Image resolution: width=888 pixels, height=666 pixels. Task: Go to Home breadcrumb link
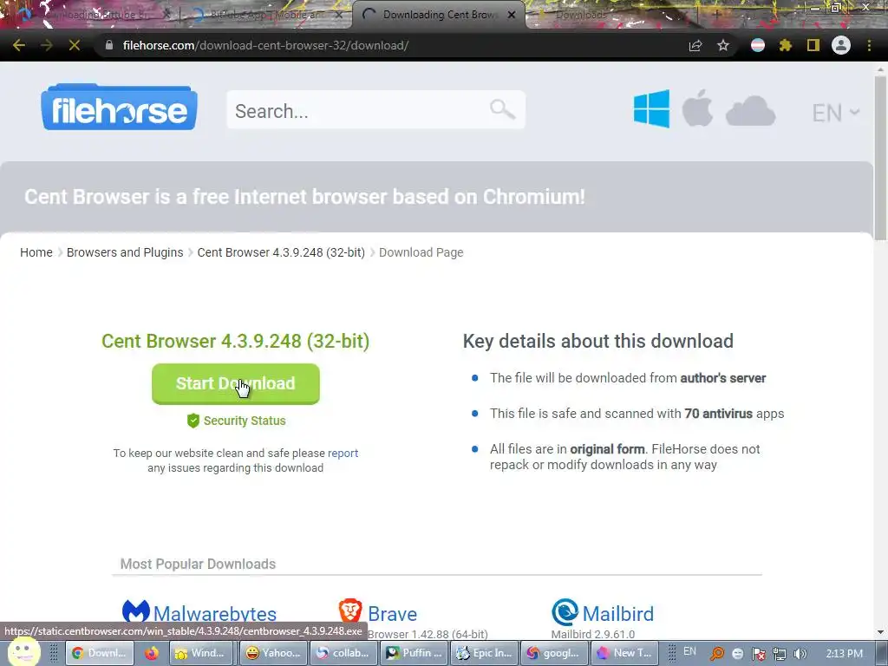[x=36, y=252]
